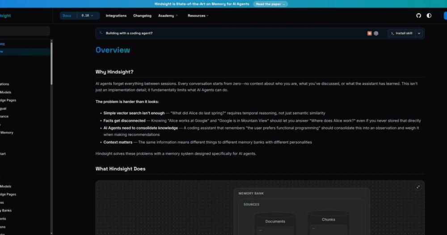
Task: Click the Overview page heading
Action: (113, 50)
